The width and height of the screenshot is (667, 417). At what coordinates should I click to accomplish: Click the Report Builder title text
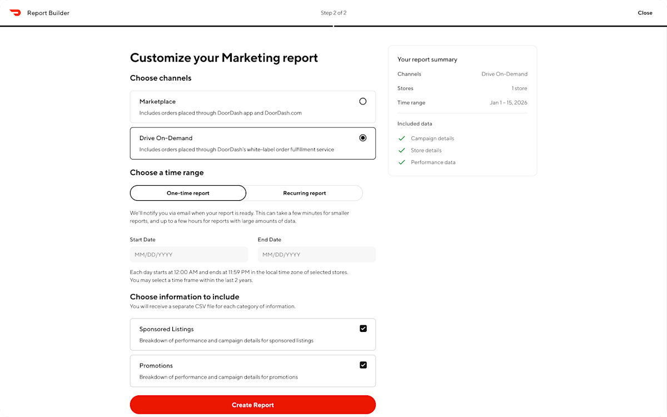[48, 13]
